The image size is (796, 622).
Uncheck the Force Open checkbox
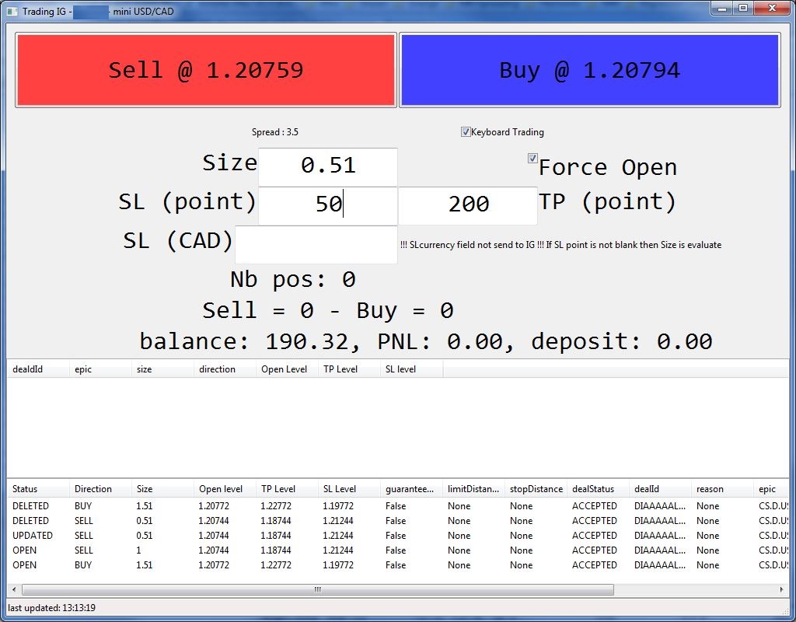pyautogui.click(x=532, y=159)
